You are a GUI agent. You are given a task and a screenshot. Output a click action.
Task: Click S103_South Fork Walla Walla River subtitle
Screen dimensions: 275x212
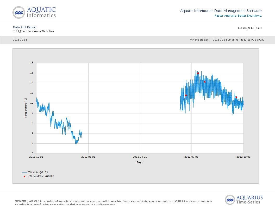[x=34, y=31]
